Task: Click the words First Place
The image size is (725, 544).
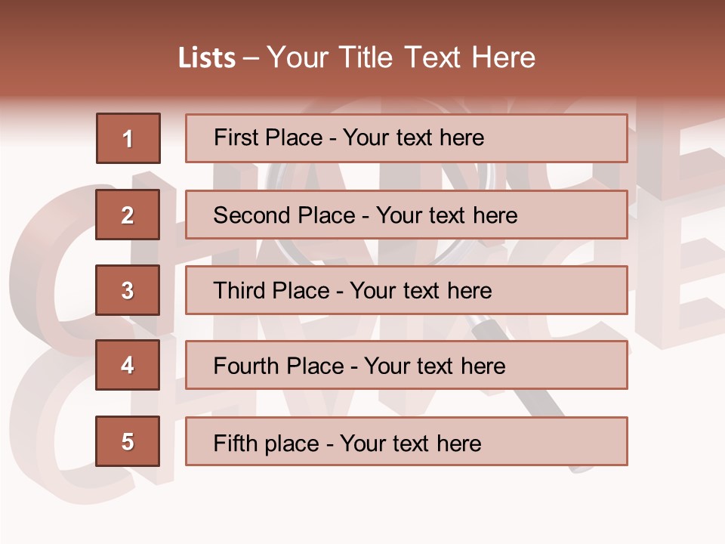Action: click(268, 138)
